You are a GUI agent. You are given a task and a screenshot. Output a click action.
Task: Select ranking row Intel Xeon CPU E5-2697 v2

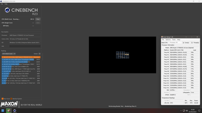point(21,71)
